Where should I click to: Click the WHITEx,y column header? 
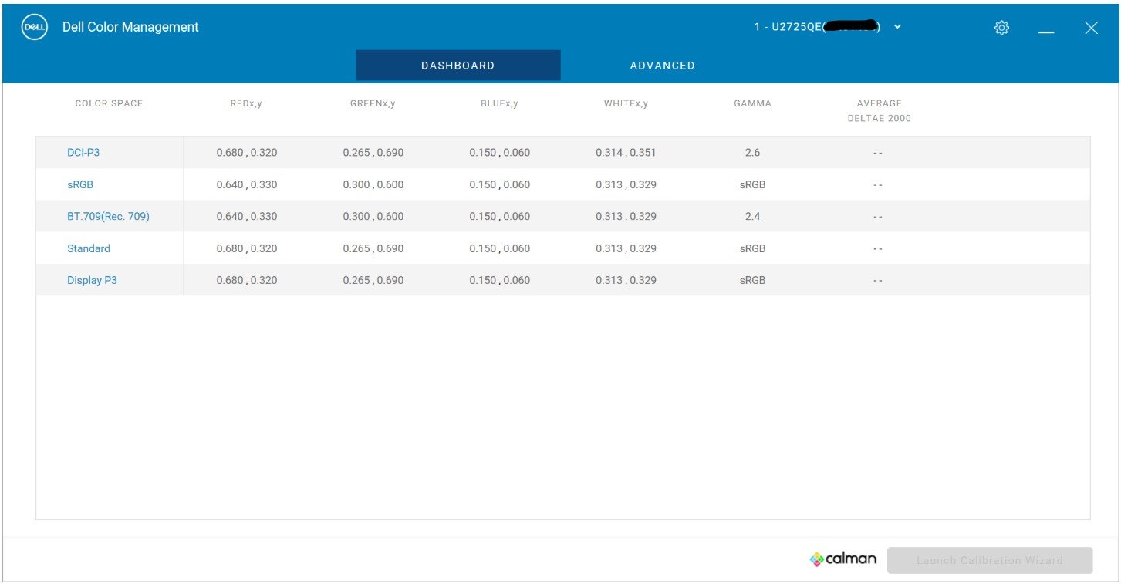point(626,103)
